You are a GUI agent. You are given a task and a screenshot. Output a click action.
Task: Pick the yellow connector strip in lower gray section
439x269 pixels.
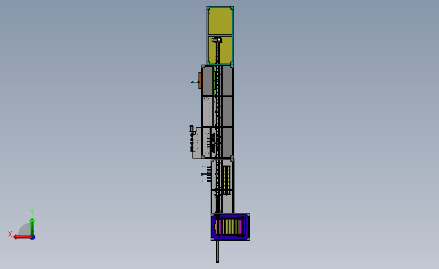[227, 180]
